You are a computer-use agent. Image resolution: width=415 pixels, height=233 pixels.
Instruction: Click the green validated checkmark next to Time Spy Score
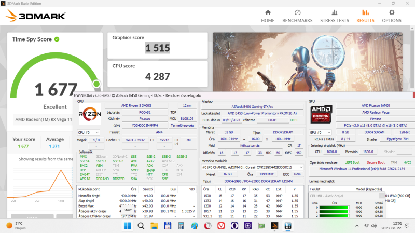tap(57, 39)
